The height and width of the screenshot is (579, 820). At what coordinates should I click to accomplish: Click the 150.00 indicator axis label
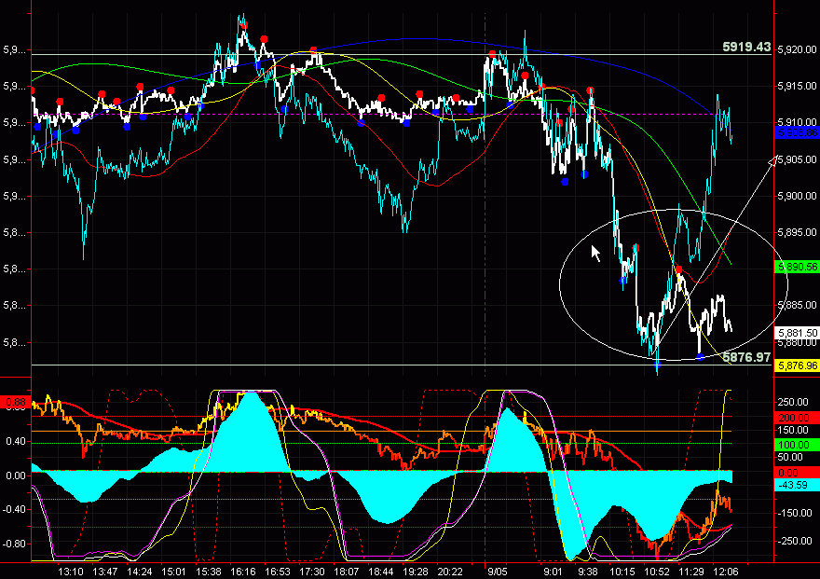(793, 430)
